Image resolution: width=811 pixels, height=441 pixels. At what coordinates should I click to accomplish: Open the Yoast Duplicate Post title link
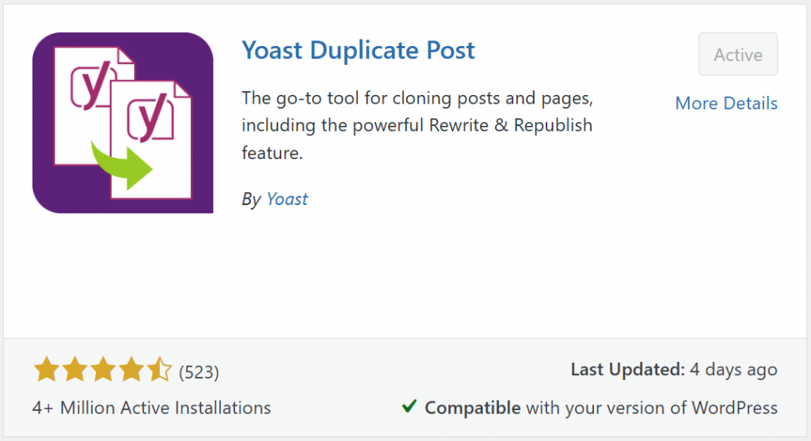359,50
